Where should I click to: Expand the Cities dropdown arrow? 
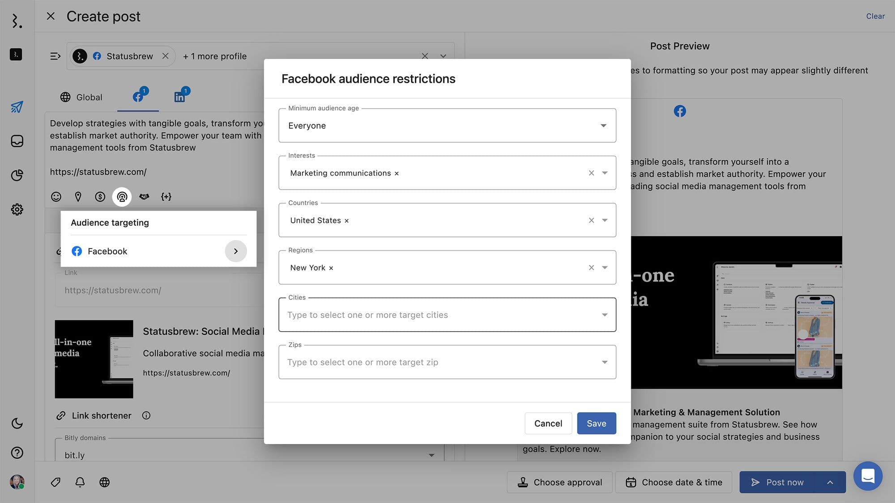[x=605, y=315]
